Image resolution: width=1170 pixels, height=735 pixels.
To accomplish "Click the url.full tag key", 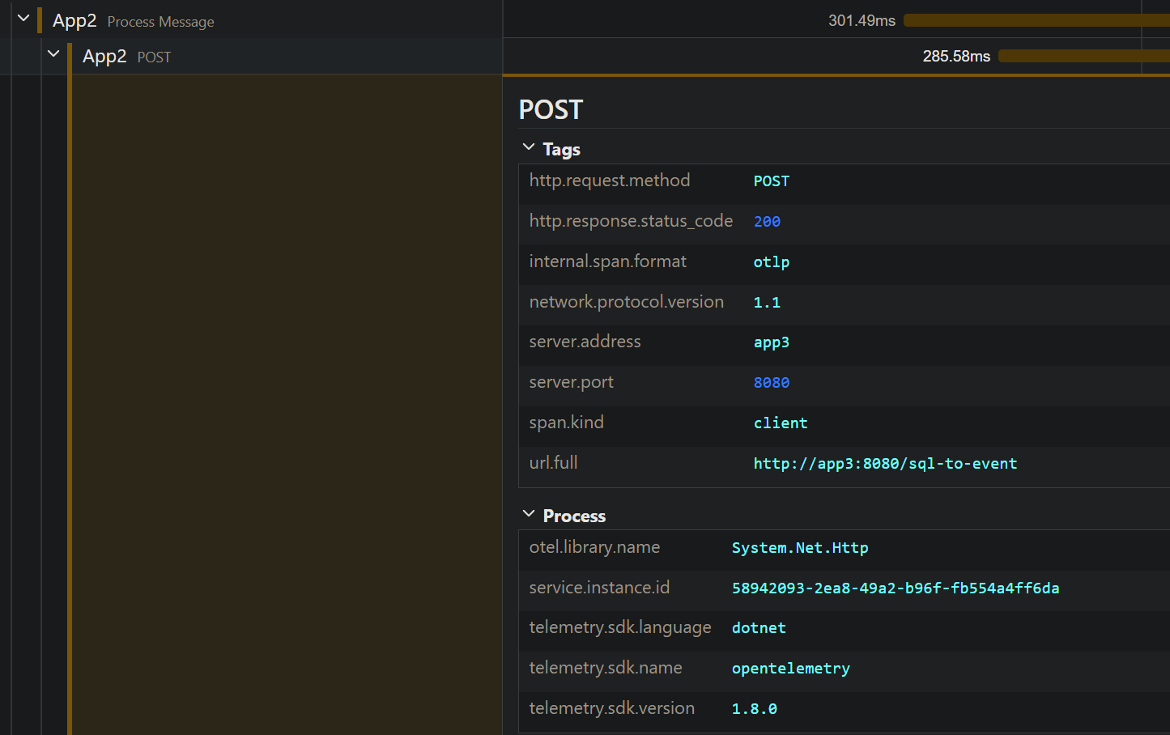I will click(x=553, y=463).
